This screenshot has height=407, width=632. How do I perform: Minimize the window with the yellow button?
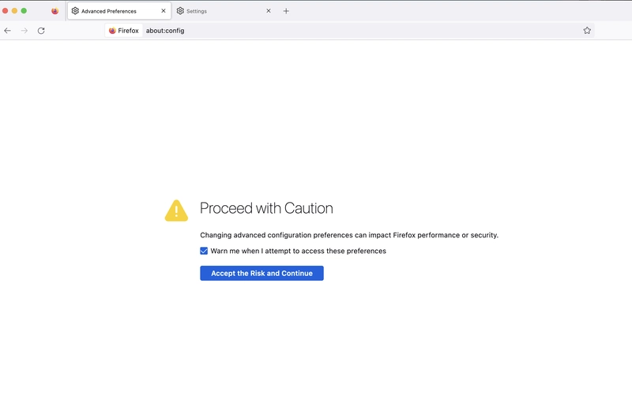(x=14, y=11)
